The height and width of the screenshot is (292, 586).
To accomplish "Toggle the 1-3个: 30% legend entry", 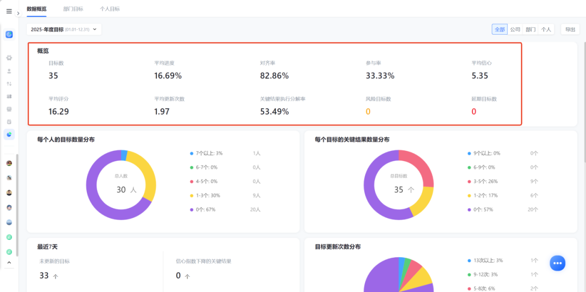I will click(205, 195).
